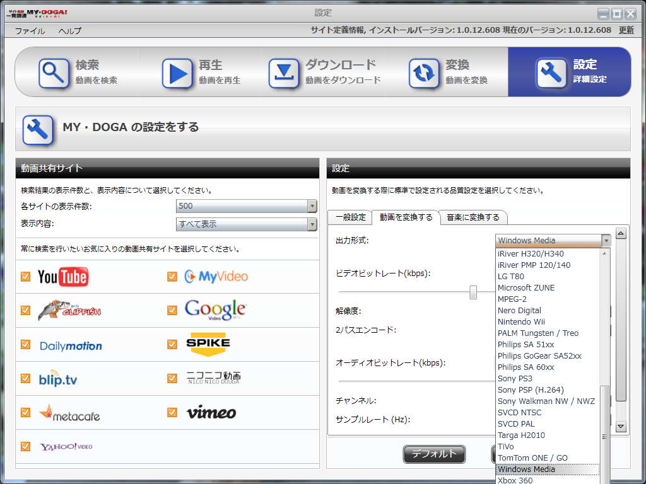
Task: Click the settings panel scroll down arrow
Action: tap(621, 427)
